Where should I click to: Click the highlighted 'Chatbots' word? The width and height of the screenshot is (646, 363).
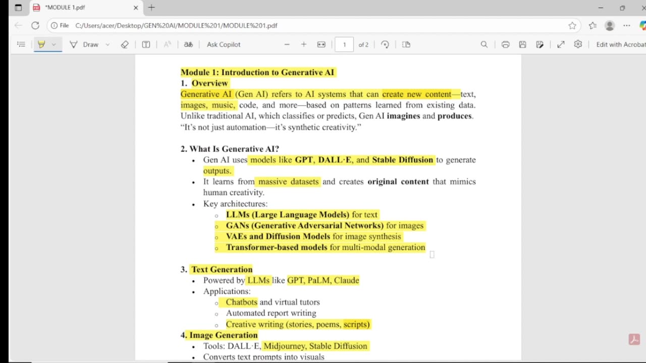point(241,302)
